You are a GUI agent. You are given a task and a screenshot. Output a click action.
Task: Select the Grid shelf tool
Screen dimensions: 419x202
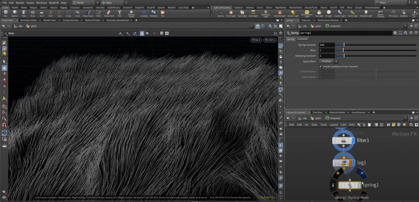tap(42, 13)
